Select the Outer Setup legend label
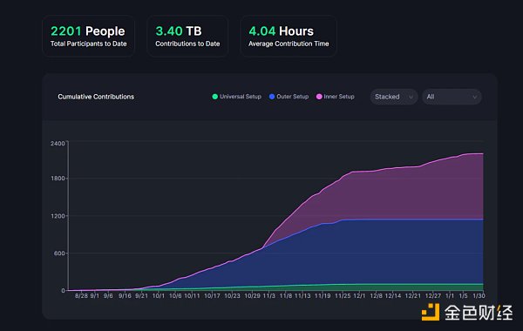The width and height of the screenshot is (523, 331). pyautogui.click(x=293, y=97)
